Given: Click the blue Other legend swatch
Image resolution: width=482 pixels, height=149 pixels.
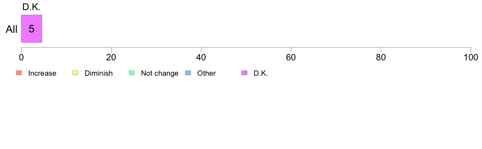Looking at the screenshot, I should [188, 73].
